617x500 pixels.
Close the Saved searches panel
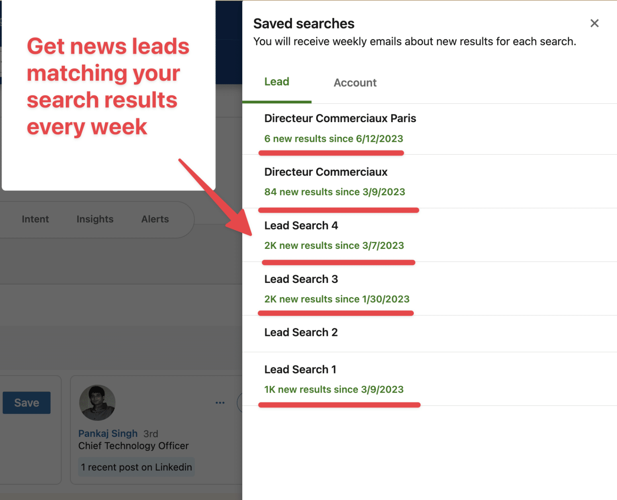(595, 23)
